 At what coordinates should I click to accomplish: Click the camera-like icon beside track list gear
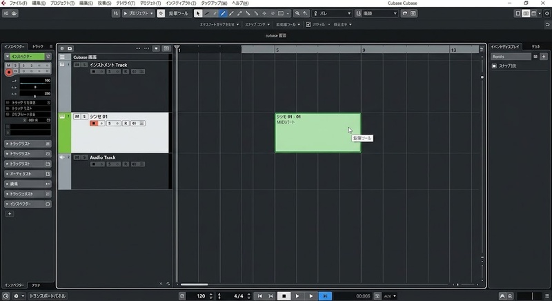pyautogui.click(x=70, y=48)
